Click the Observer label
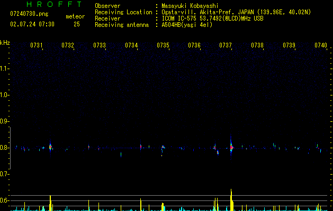Screen dimensions: 333x211 (x=107, y=6)
